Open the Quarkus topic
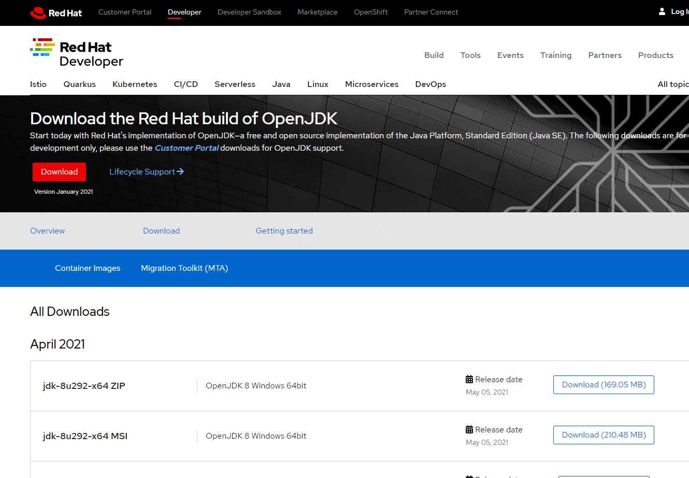Screen dimensions: 689x478 pos(80,84)
